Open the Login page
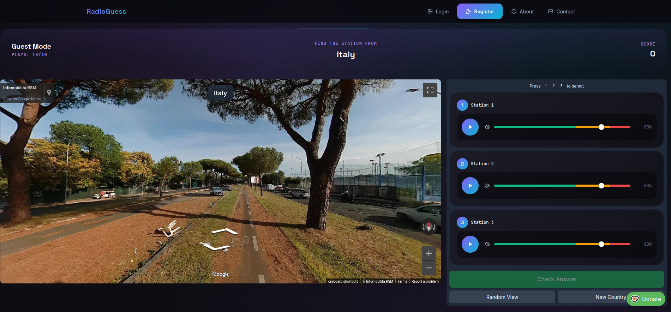This screenshot has height=312, width=671. (x=438, y=12)
